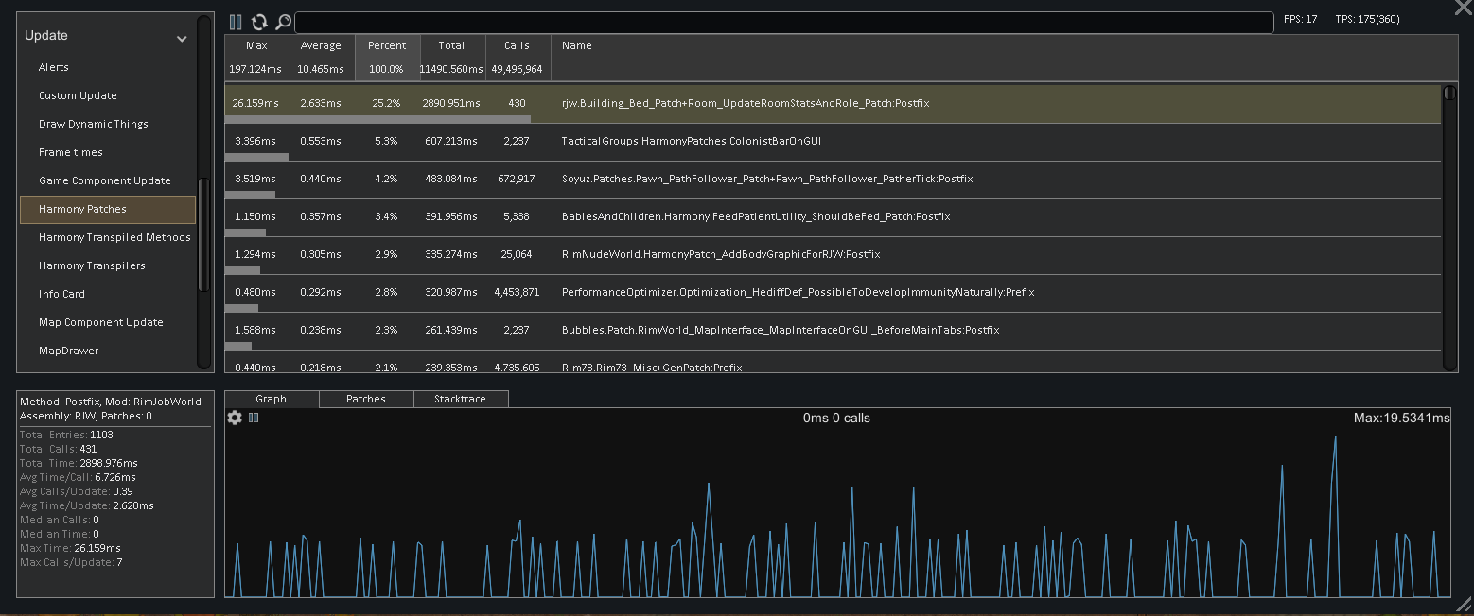Screen dimensions: 1474x616
Task: Focus the search text field
Action: [x=784, y=23]
